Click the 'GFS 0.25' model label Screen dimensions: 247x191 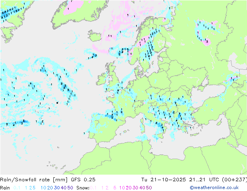pyautogui.click(x=83, y=180)
